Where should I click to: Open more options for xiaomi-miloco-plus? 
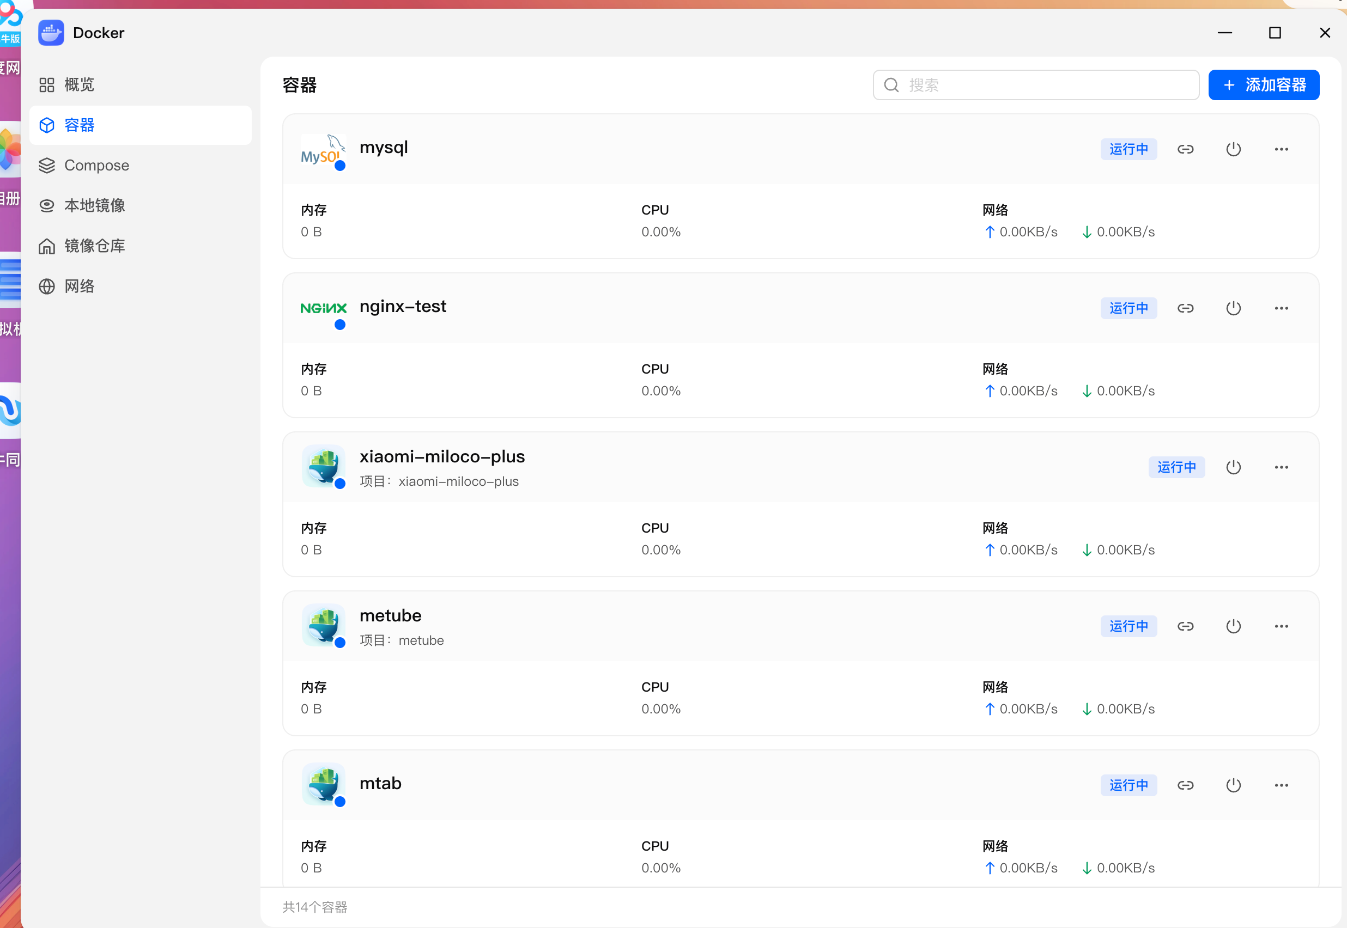coord(1281,467)
